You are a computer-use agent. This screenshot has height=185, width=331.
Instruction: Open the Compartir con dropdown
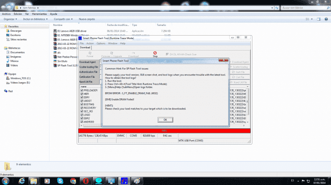tap(63, 19)
